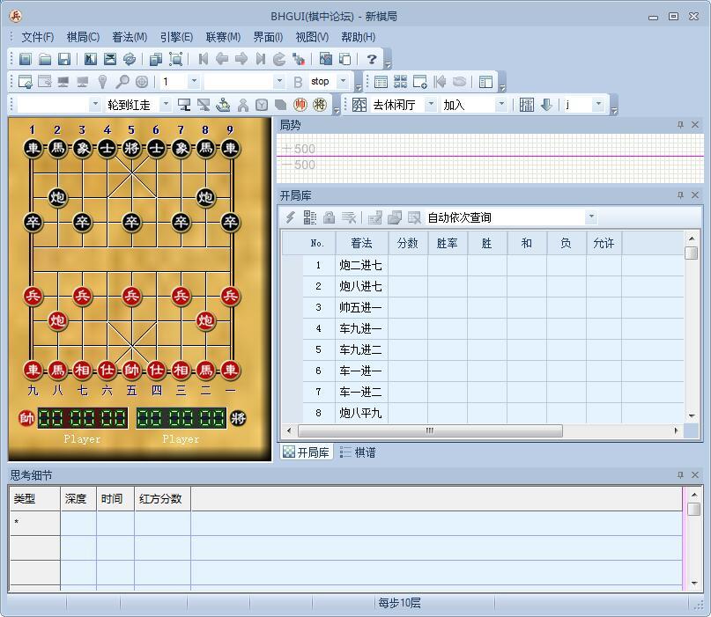Click the 胜率 column header

click(x=447, y=243)
